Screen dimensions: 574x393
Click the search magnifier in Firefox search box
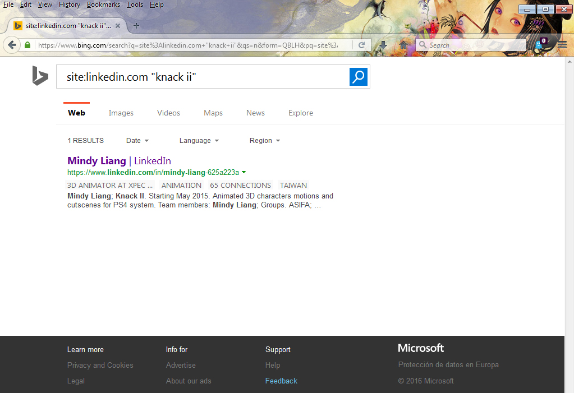pos(423,45)
